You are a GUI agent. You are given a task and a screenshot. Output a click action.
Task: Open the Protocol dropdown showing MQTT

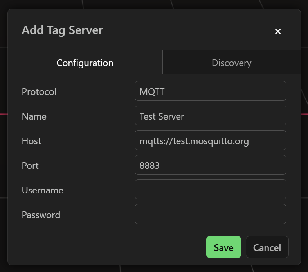[210, 91]
